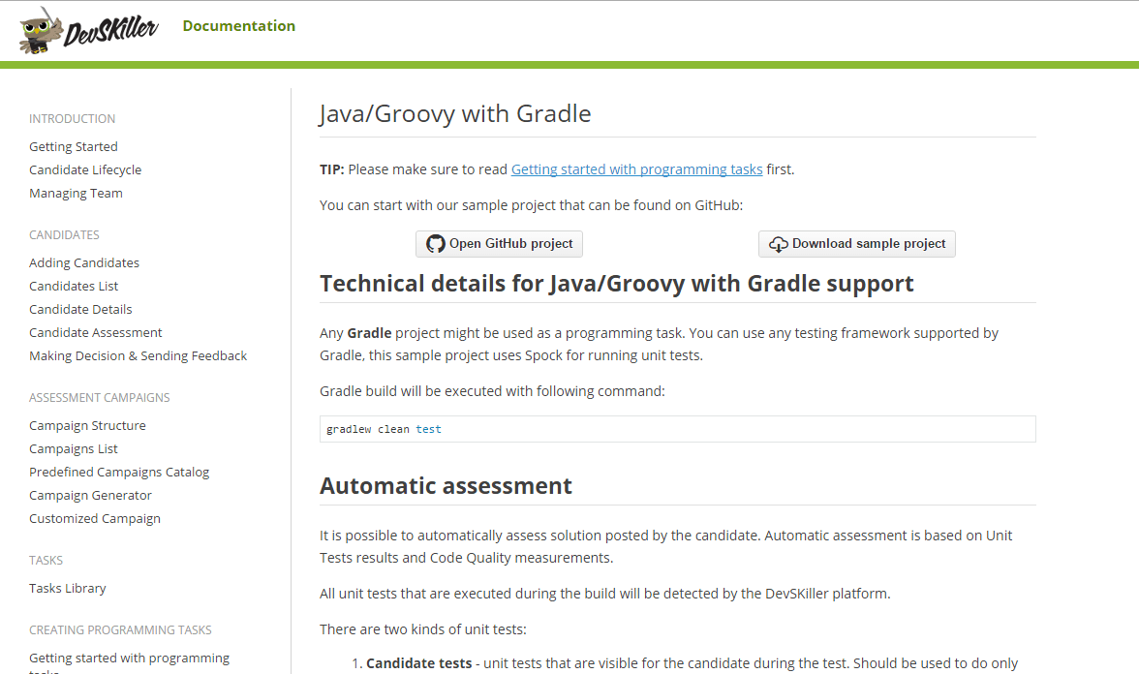Screen dimensions: 1139x674
Task: Navigate to Adding Candidates page
Action: 84,262
